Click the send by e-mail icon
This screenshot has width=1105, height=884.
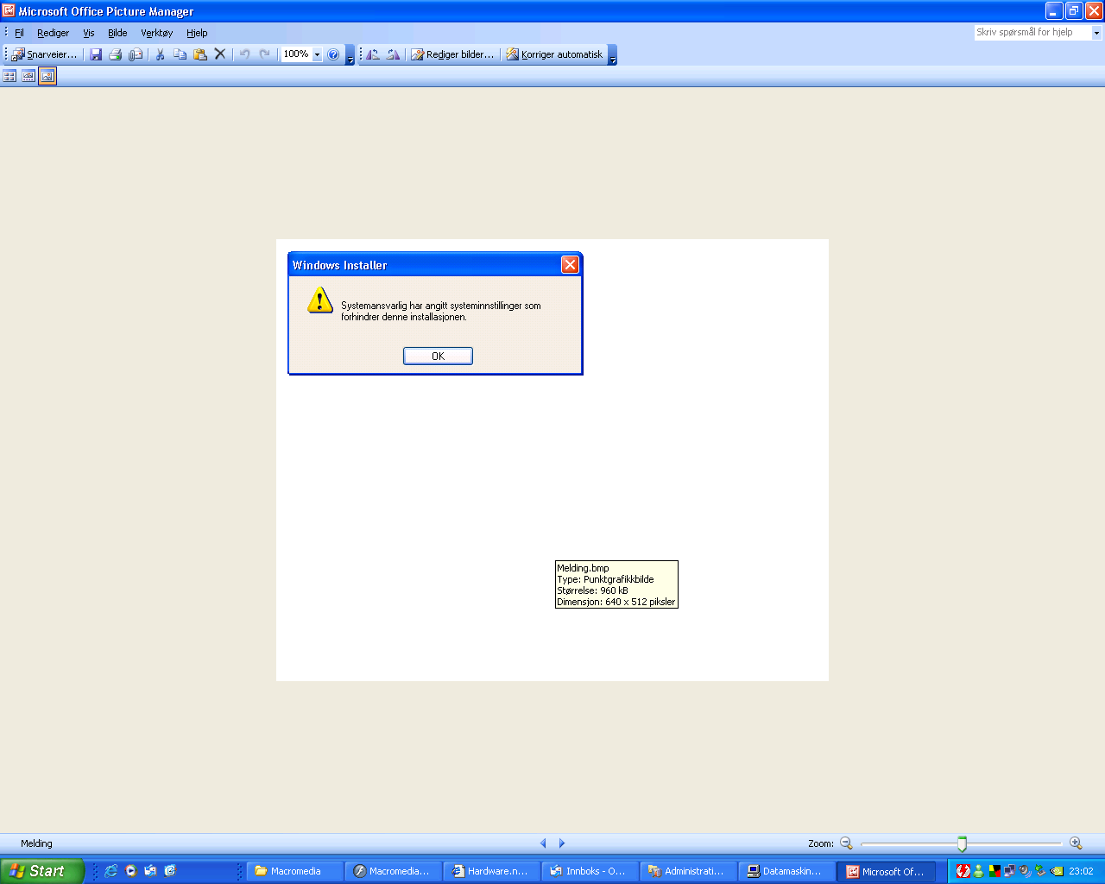click(x=136, y=54)
